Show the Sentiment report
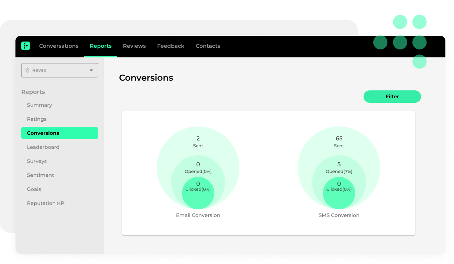This screenshot has width=454, height=264. point(41,175)
